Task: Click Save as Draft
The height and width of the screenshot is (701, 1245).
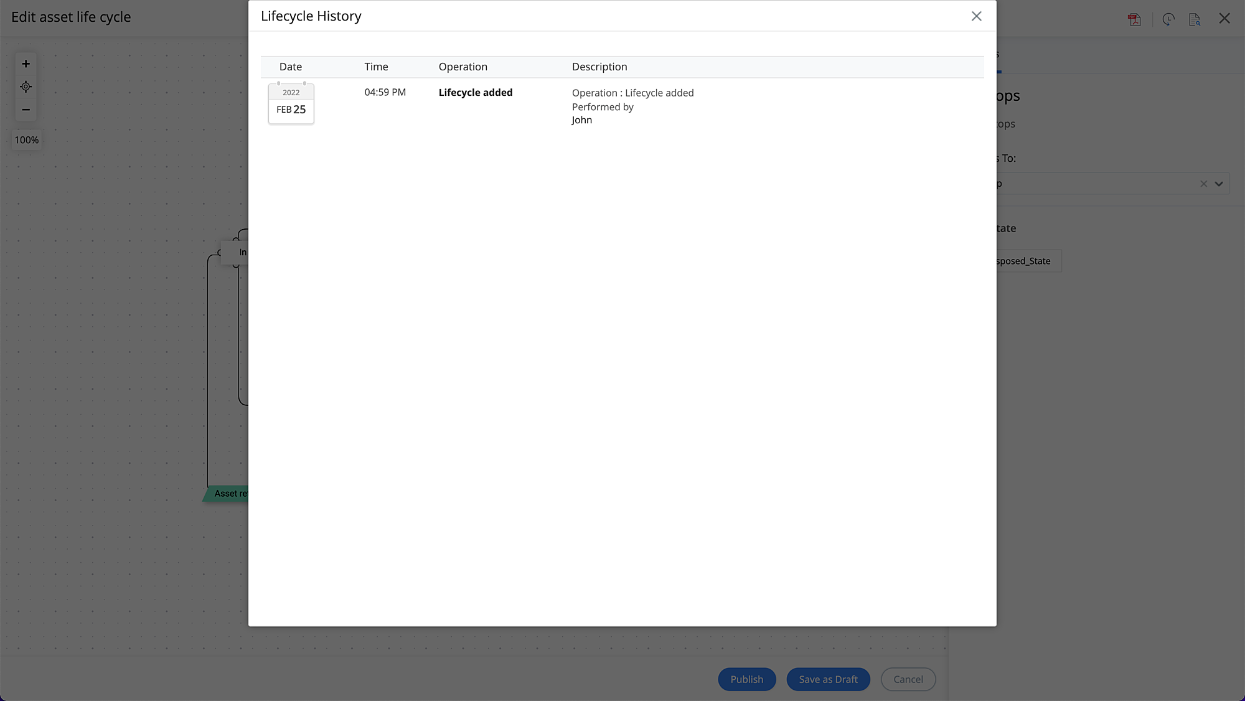Action: point(828,679)
